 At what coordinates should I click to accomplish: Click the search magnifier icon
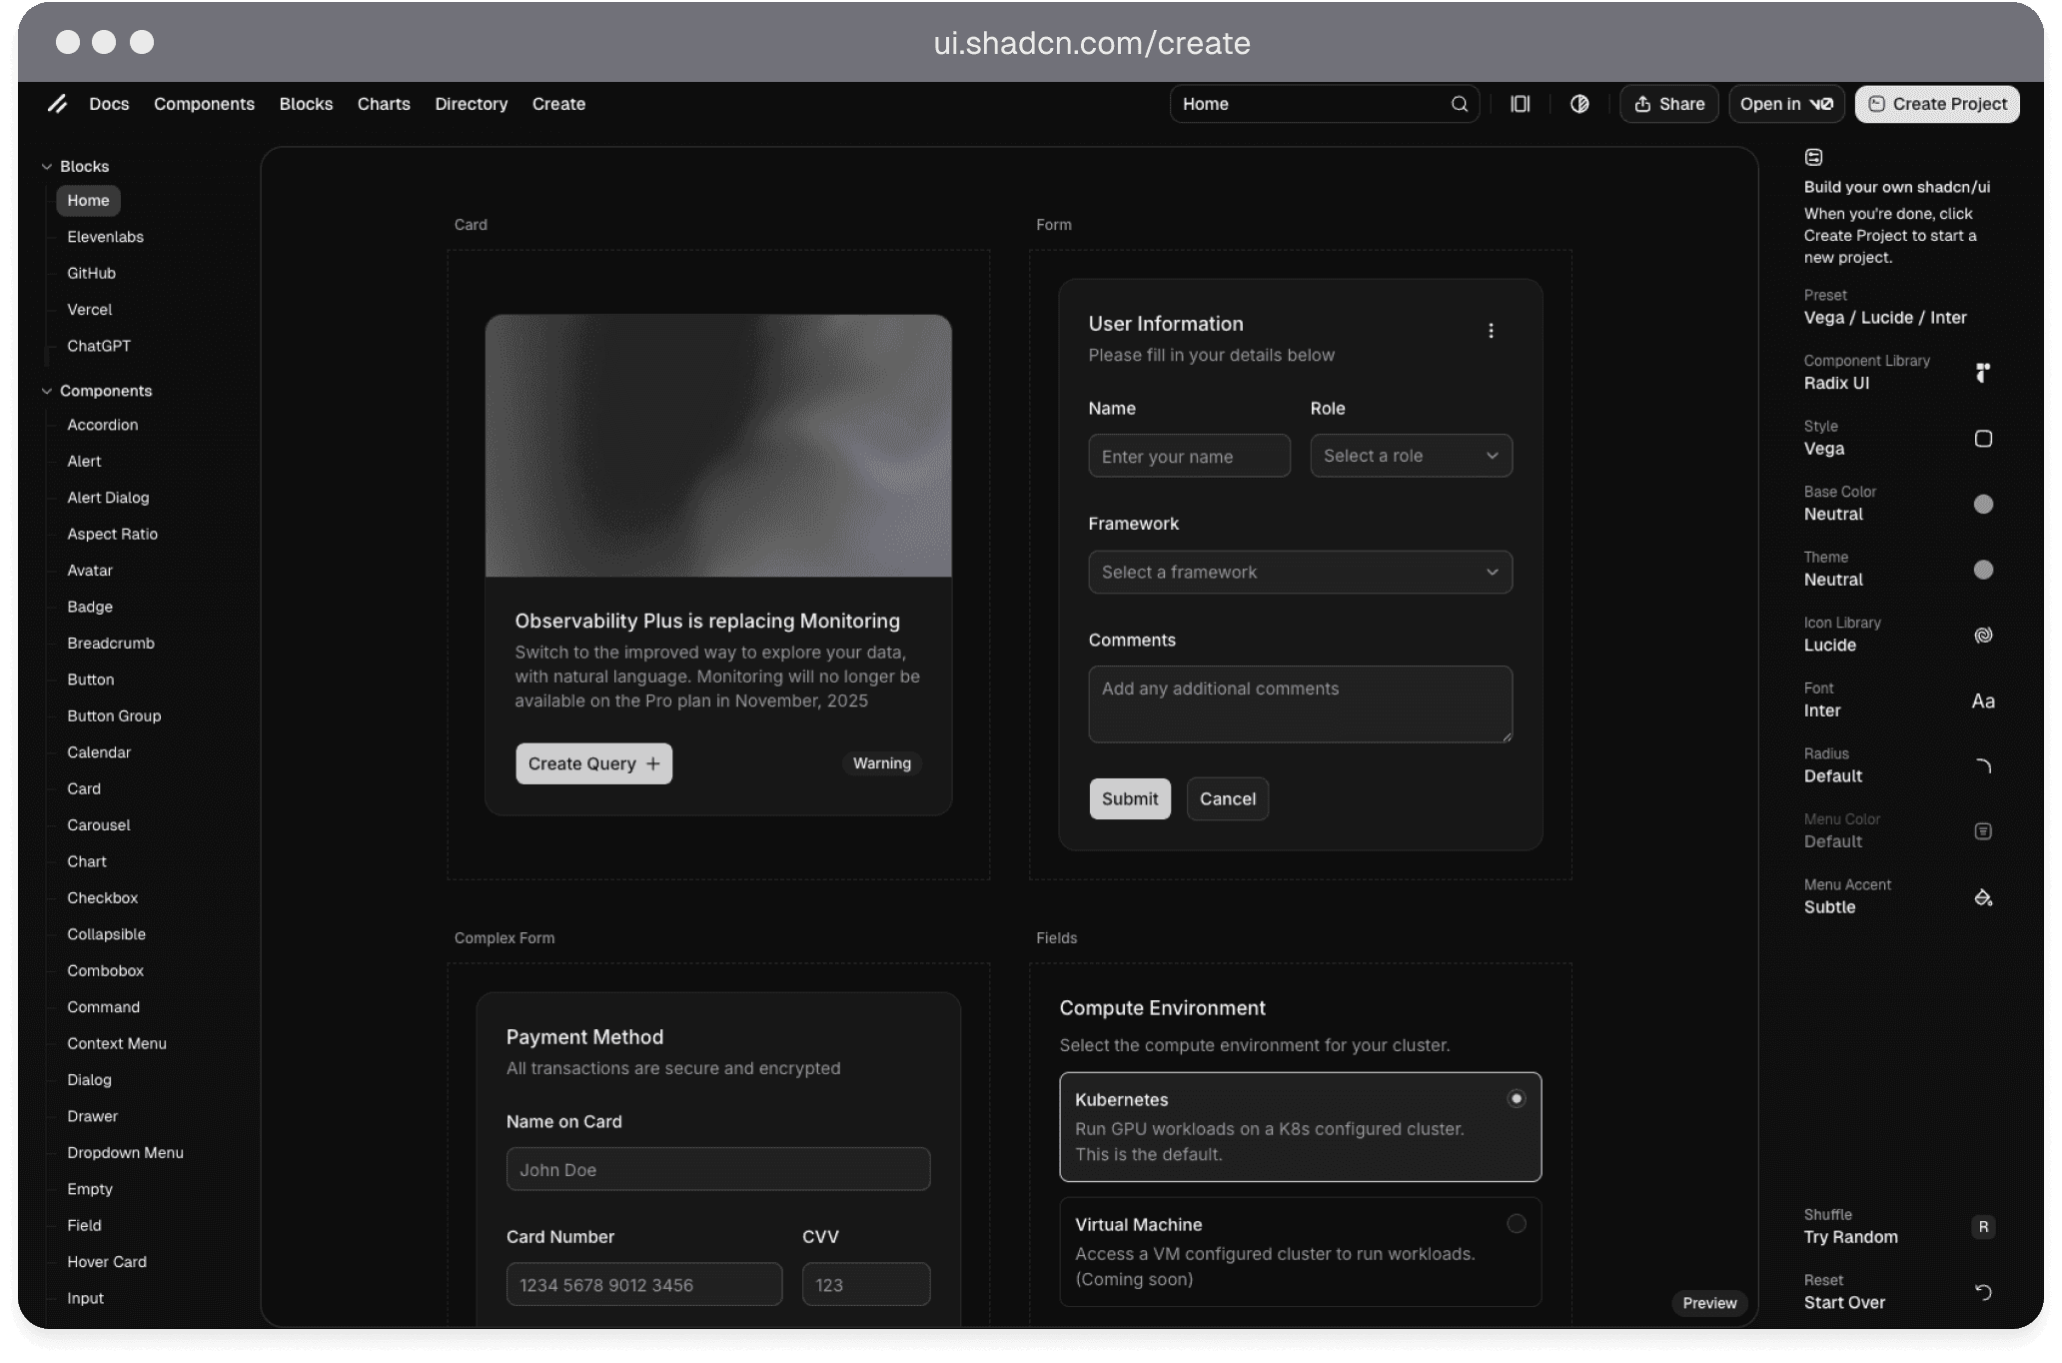pos(1459,104)
